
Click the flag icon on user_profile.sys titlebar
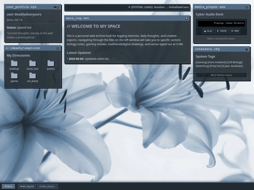(55, 7)
